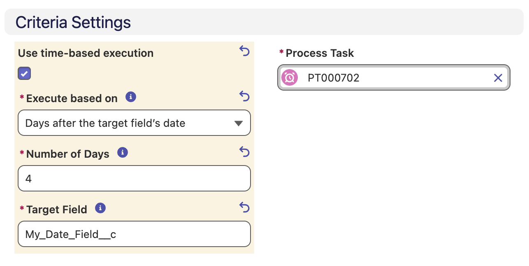Click the dropdown arrow in Execute based on

click(x=238, y=123)
